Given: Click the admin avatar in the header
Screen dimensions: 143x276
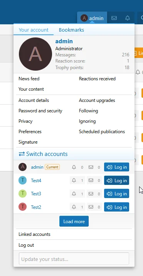Looking at the screenshot, I should pos(84,18).
